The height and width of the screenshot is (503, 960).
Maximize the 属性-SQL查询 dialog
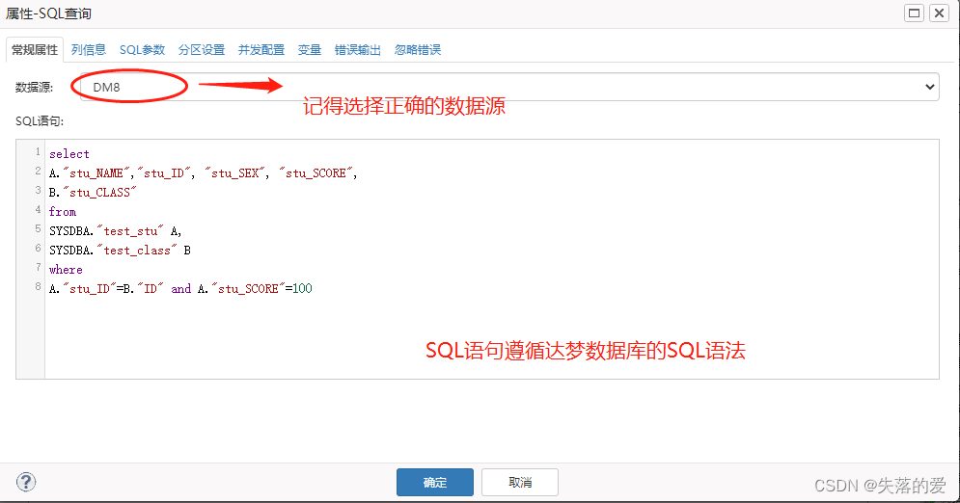point(914,13)
